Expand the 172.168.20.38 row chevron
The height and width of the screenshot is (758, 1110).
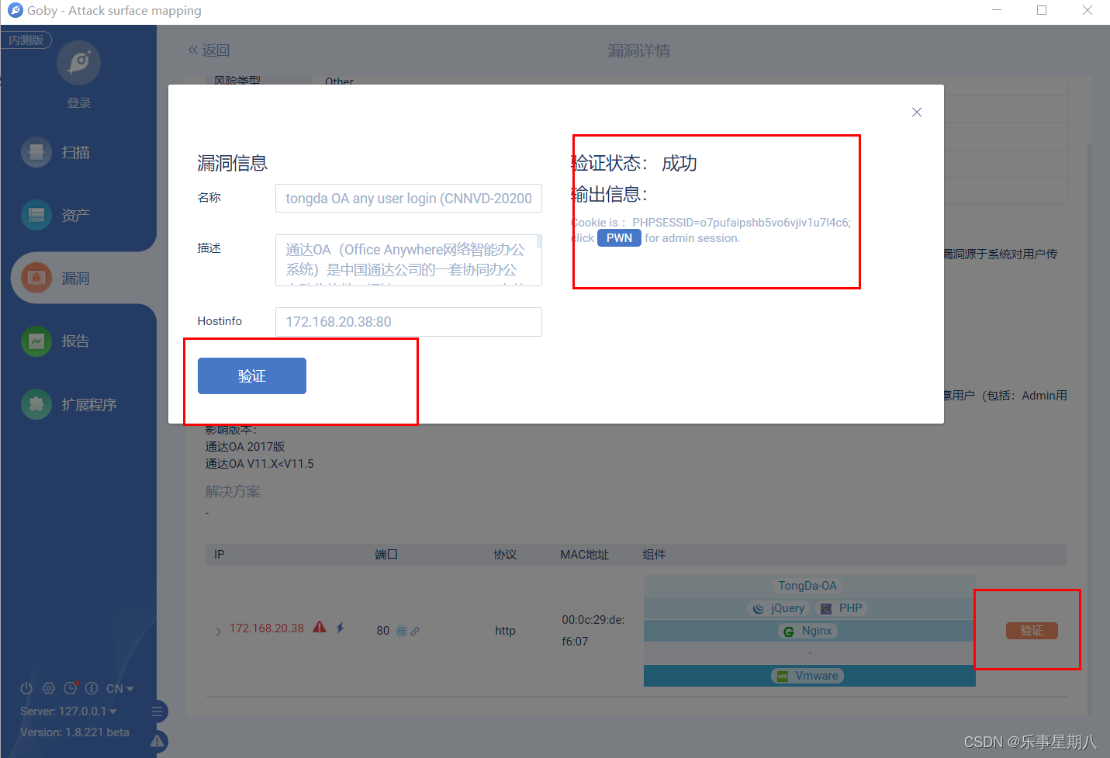click(218, 632)
